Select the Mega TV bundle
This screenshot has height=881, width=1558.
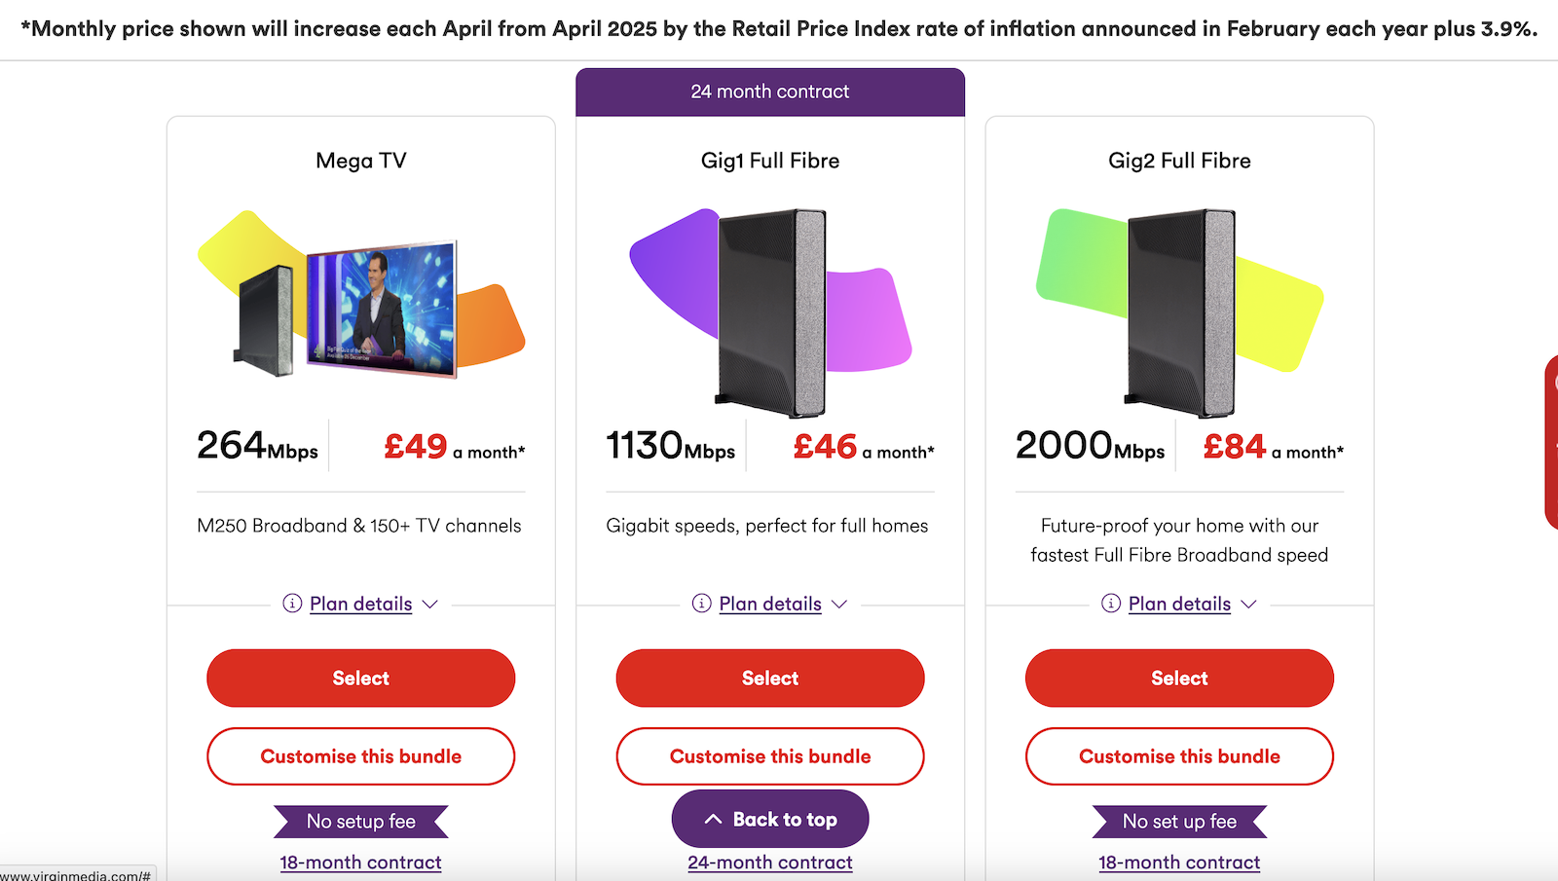coord(360,678)
